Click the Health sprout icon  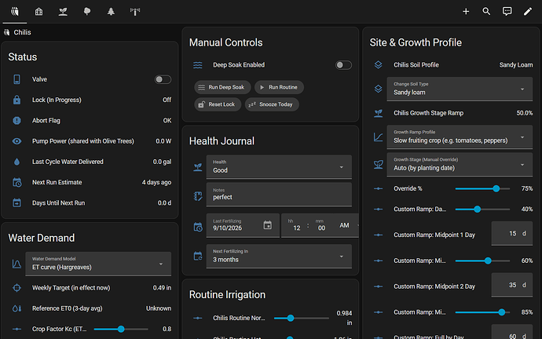pos(198,167)
